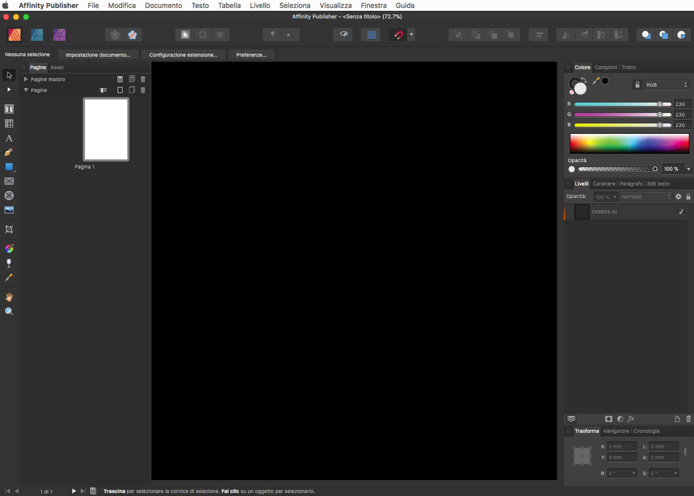Select the Picture Frame Ellipse tool
This screenshot has height=496, width=694.
coord(9,195)
